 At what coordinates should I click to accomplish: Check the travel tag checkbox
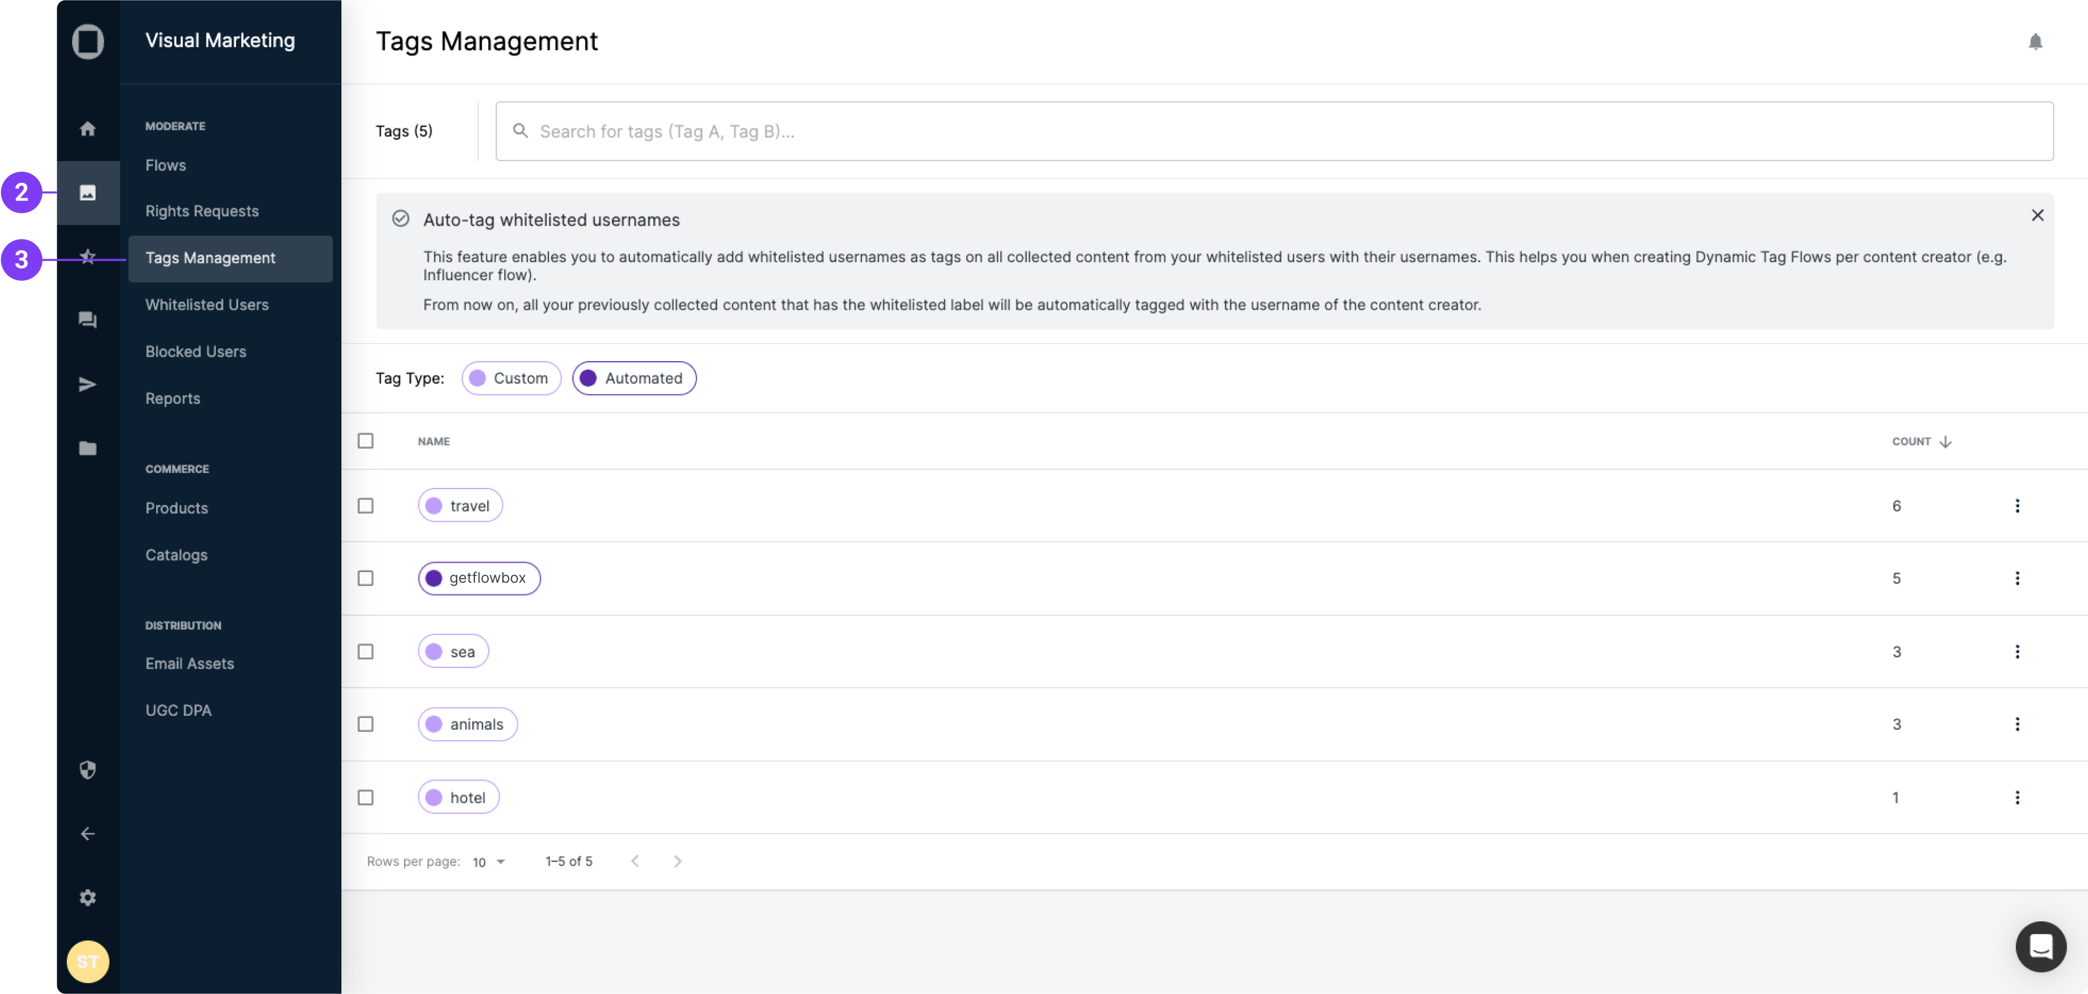pos(366,506)
